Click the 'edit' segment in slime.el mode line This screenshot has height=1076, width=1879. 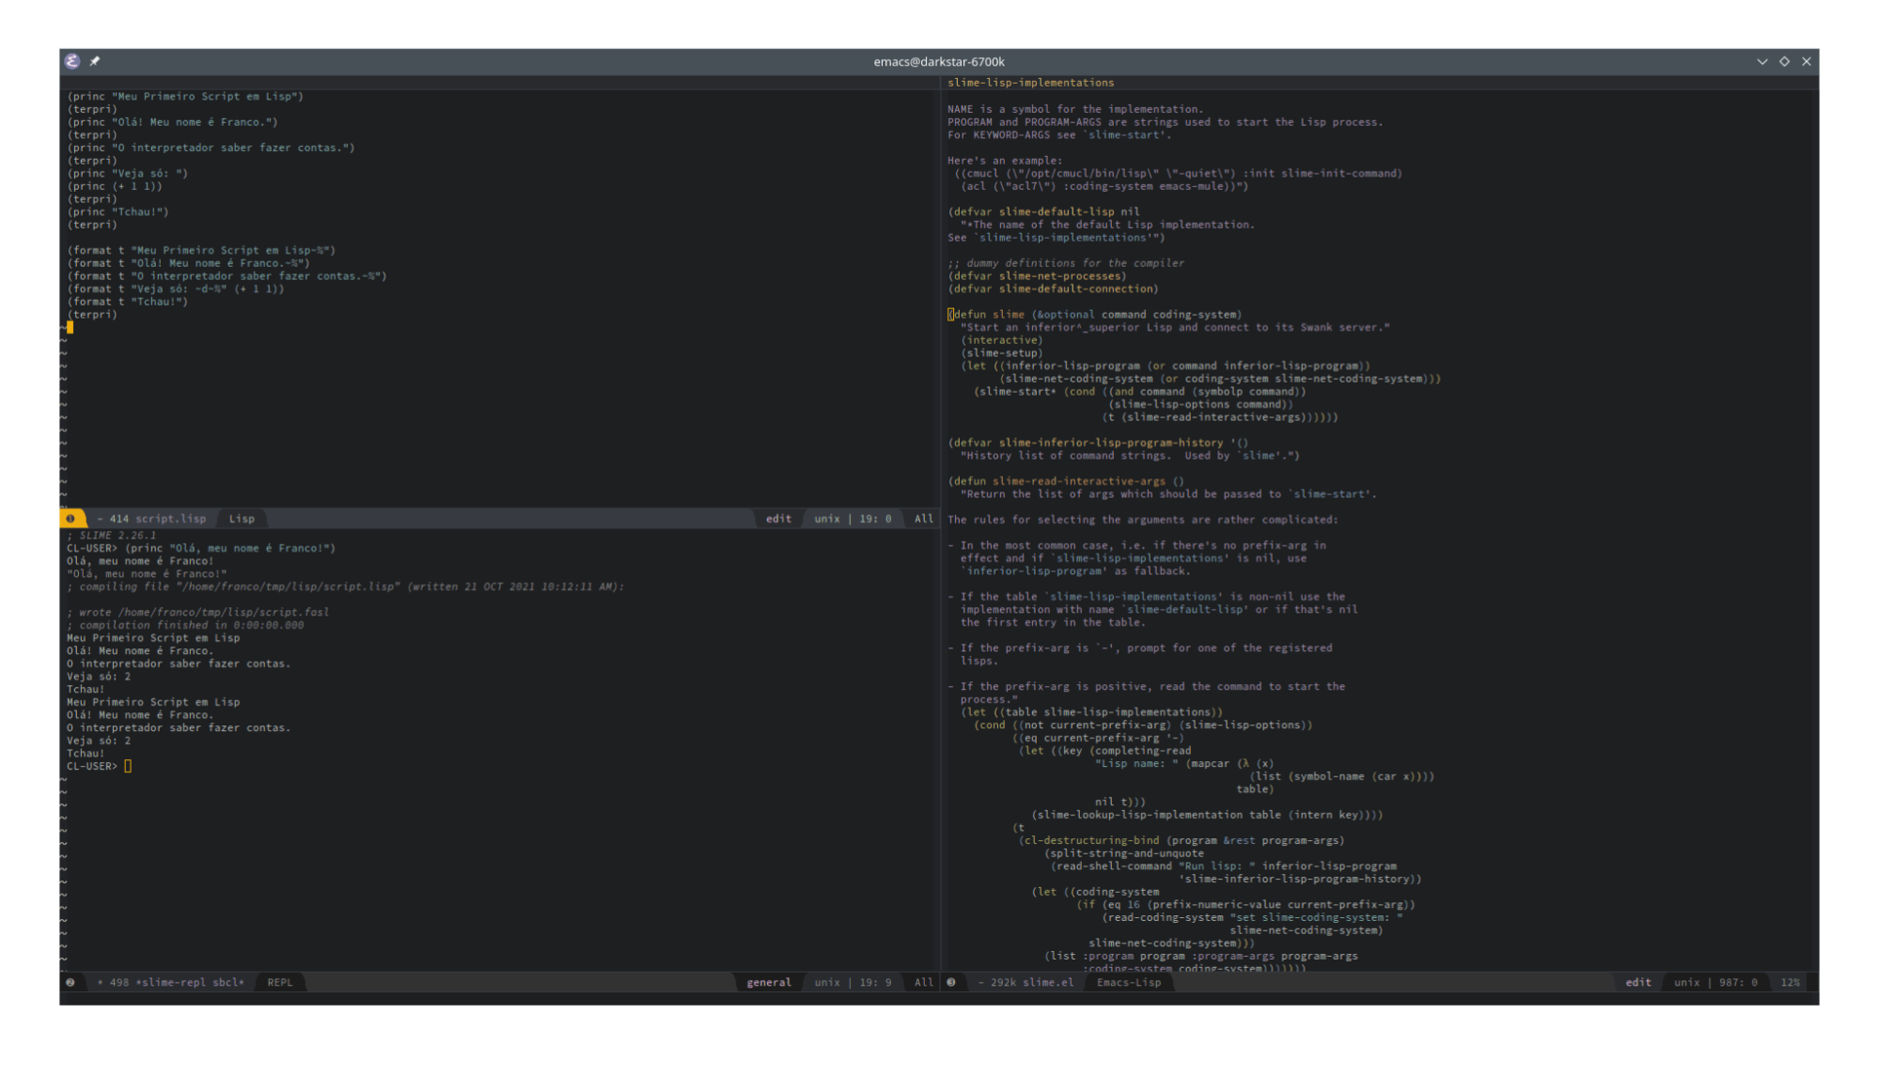click(x=1638, y=983)
